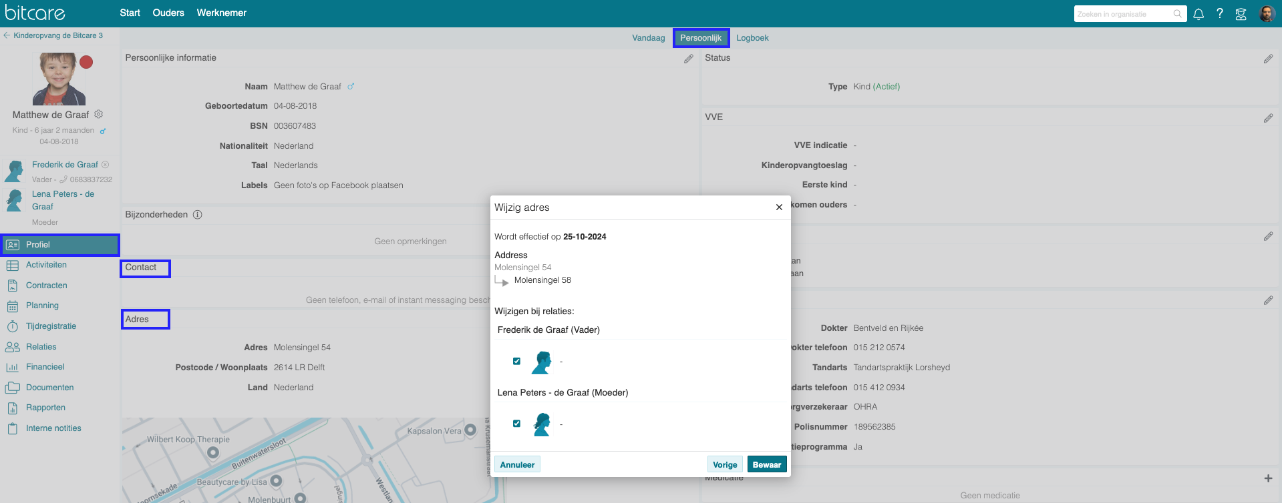The height and width of the screenshot is (503, 1282).
Task: Switch to the Vandaag tab
Action: point(648,38)
